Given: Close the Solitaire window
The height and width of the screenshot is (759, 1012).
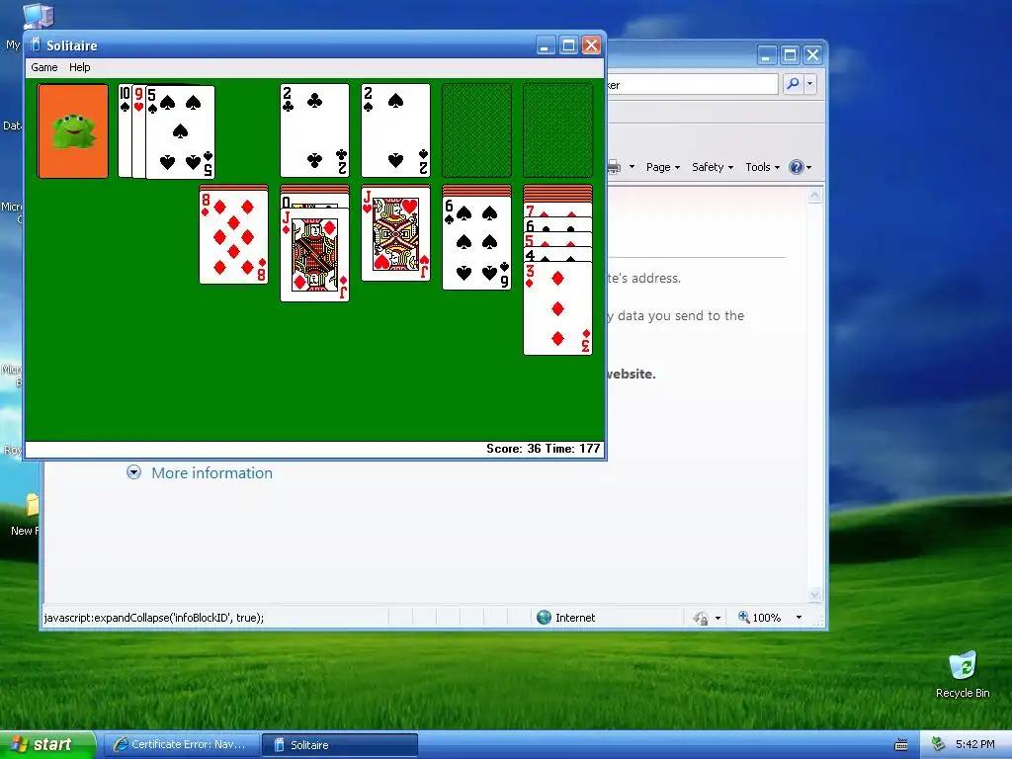Looking at the screenshot, I should [x=591, y=45].
